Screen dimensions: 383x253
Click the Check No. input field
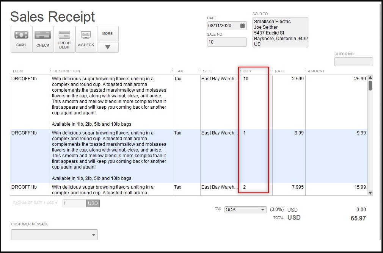click(354, 62)
